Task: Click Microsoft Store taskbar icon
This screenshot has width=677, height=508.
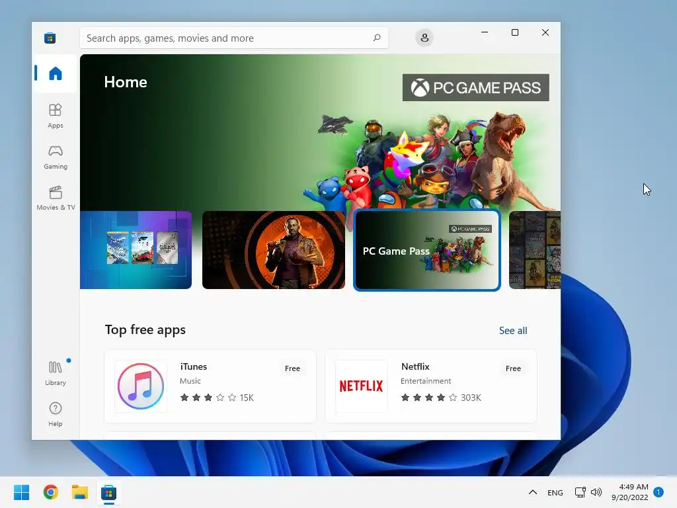Action: tap(109, 492)
